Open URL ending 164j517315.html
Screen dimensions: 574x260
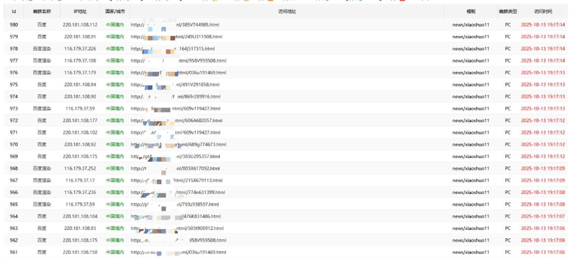tap(173, 49)
